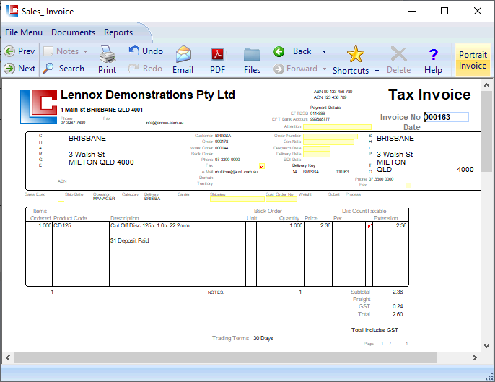Click the Delete X icon

(399, 54)
